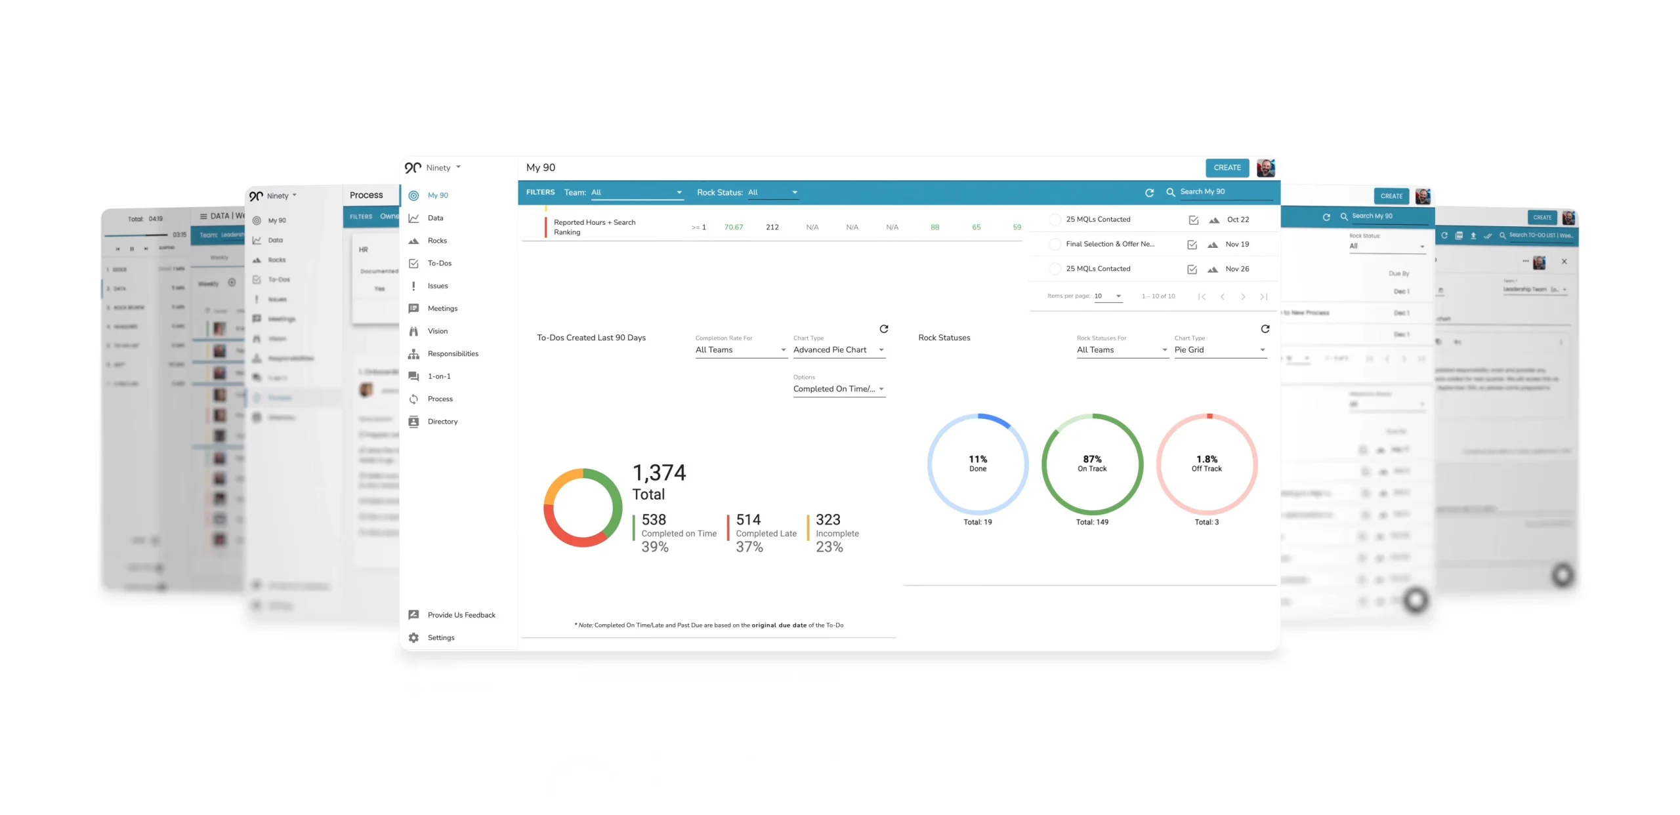Screen dimensions: 1680x815
Task: Open the Meetings section
Action: 442,309
